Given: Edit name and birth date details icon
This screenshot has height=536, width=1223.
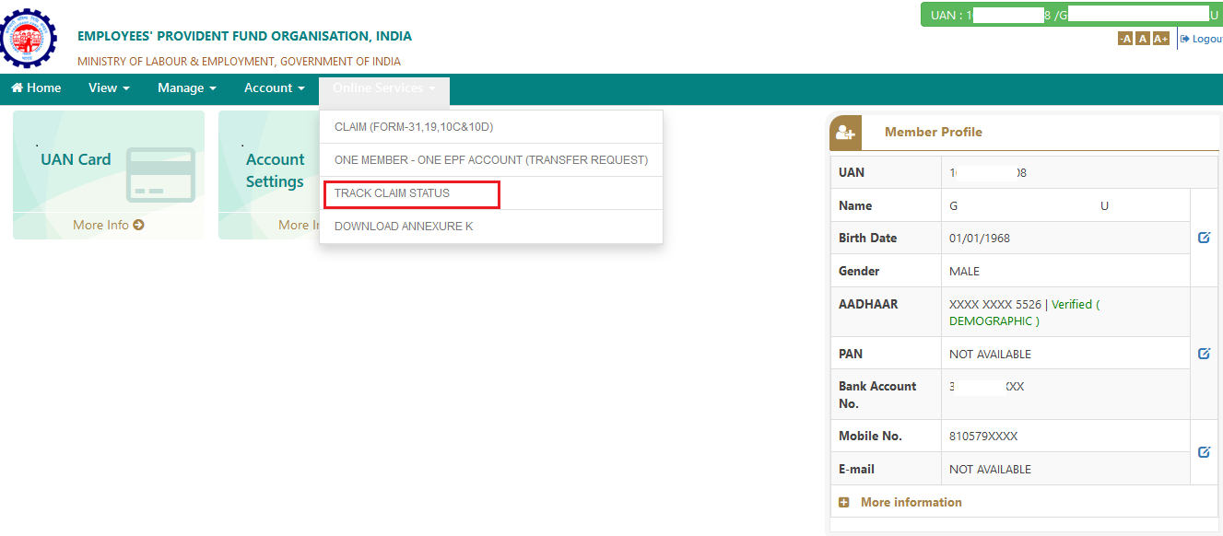Looking at the screenshot, I should pyautogui.click(x=1204, y=238).
